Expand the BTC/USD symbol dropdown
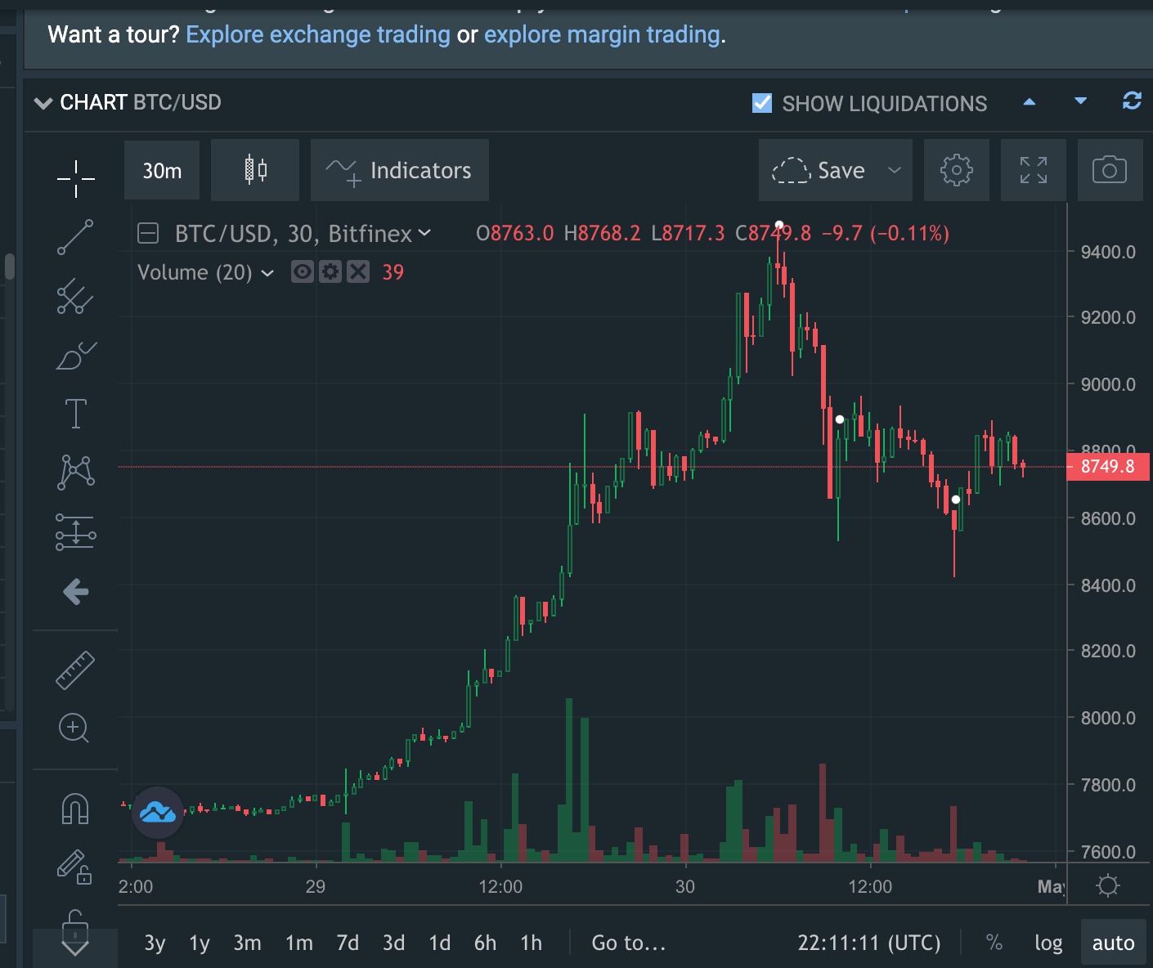This screenshot has width=1153, height=968. pos(424,233)
